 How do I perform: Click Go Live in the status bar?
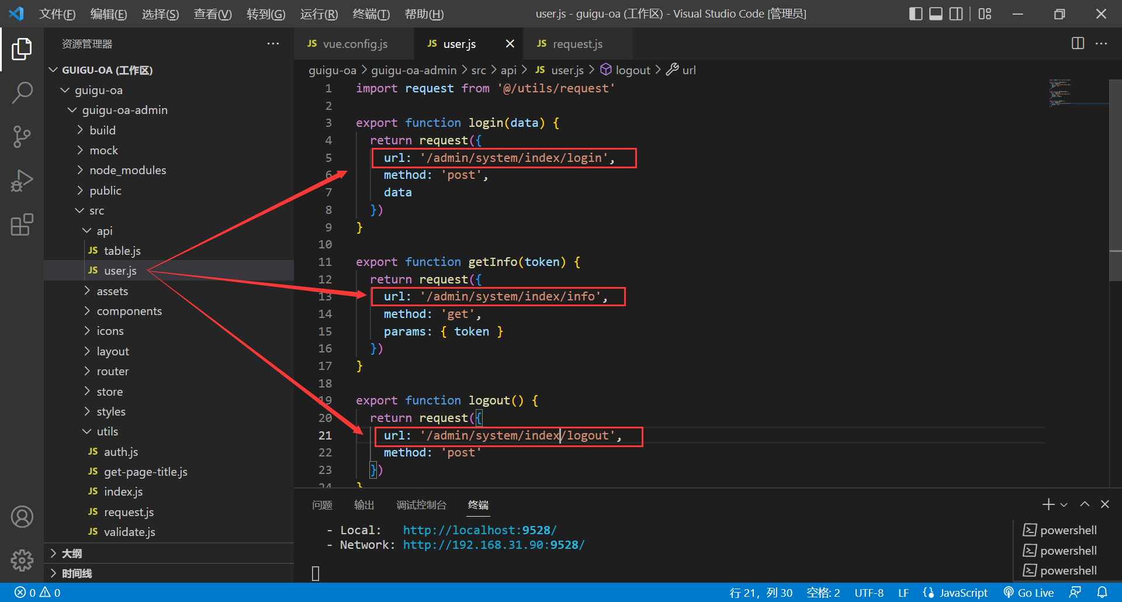point(1028,593)
